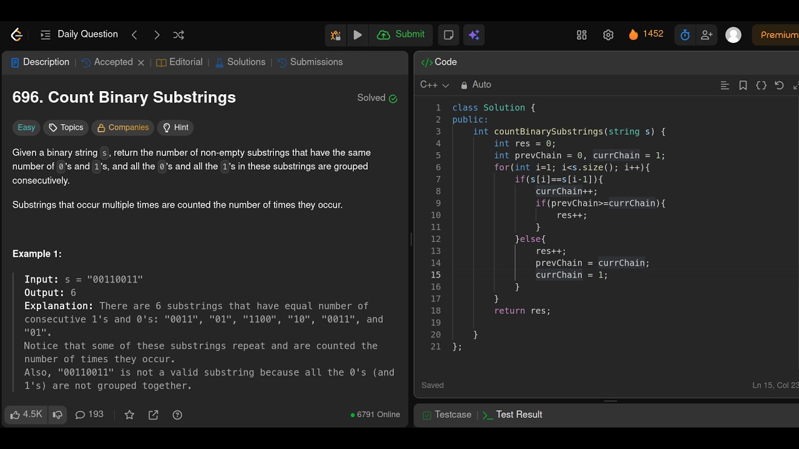Click the horizontal divider handle above Testcase
This screenshot has width=799, height=449.
[x=610, y=401]
